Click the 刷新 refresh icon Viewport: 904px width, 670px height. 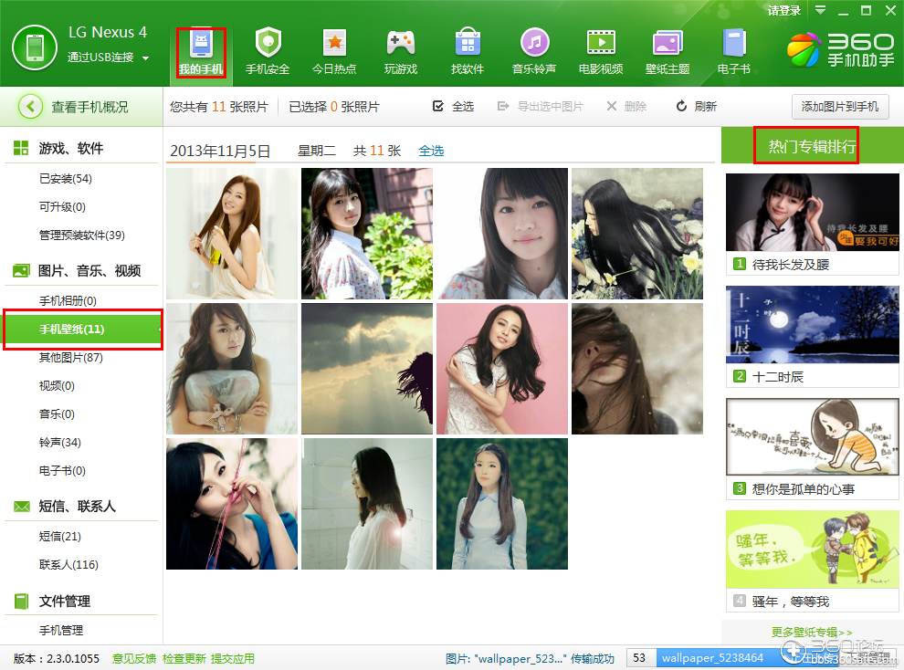681,106
